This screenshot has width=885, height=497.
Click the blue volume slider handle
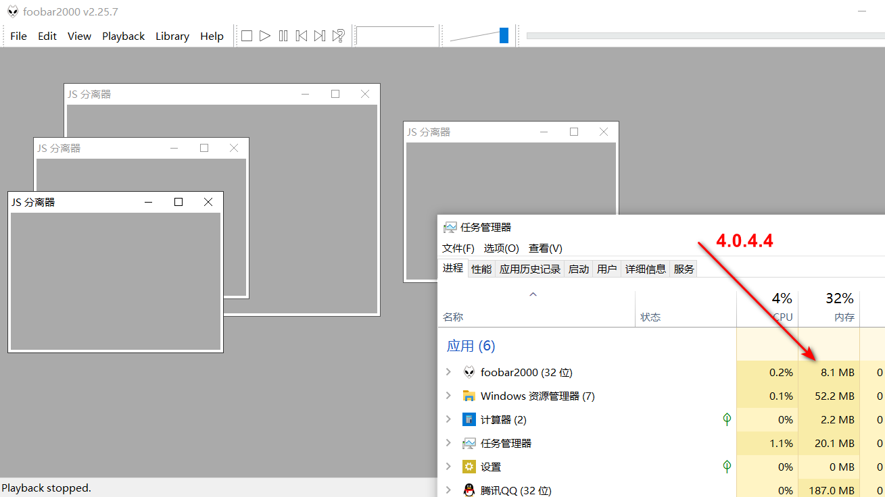pos(504,36)
